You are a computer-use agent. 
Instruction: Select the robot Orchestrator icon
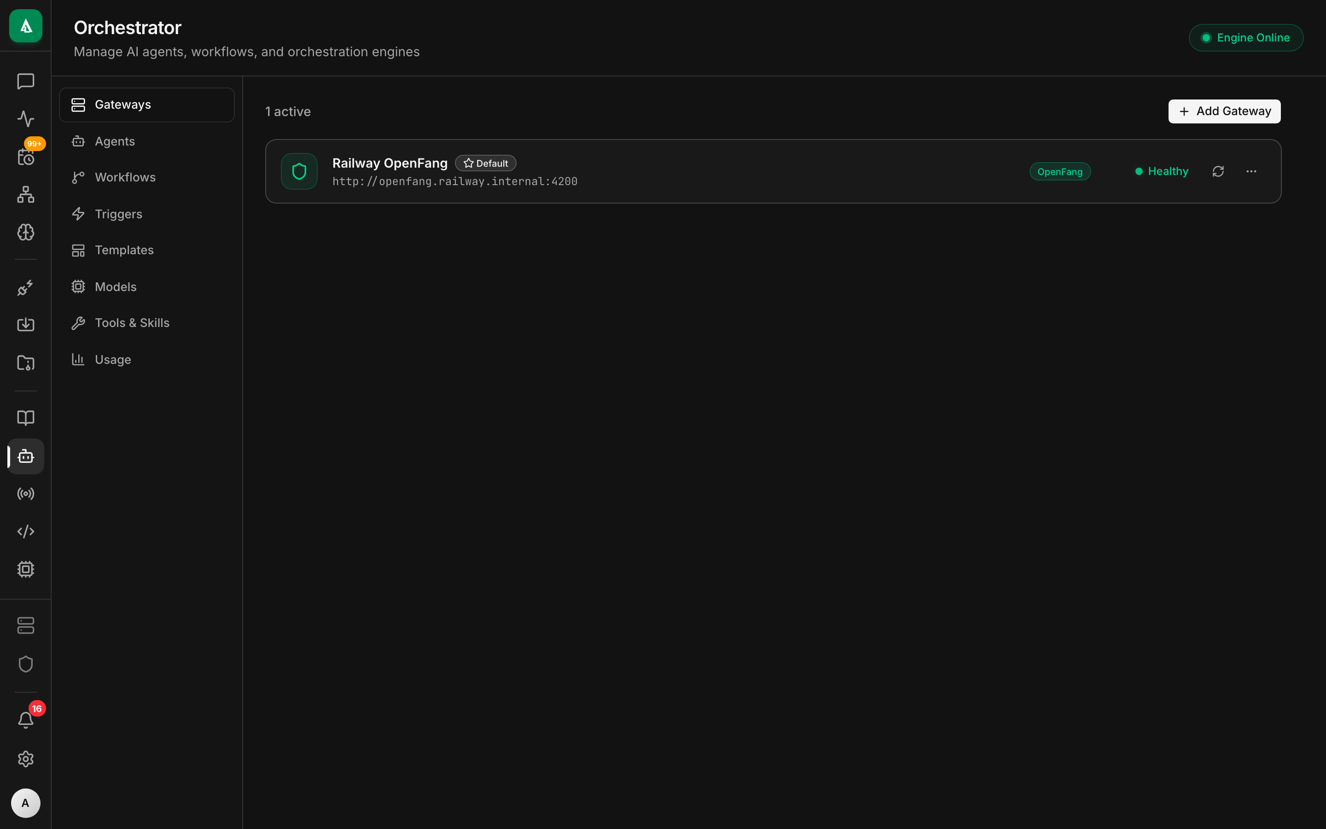point(25,455)
